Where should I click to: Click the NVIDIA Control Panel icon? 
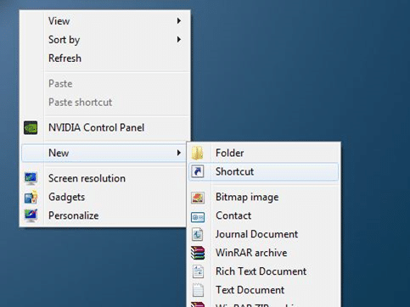pyautogui.click(x=31, y=127)
